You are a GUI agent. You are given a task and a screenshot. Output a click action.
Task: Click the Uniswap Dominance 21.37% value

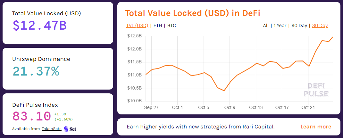(x=36, y=71)
